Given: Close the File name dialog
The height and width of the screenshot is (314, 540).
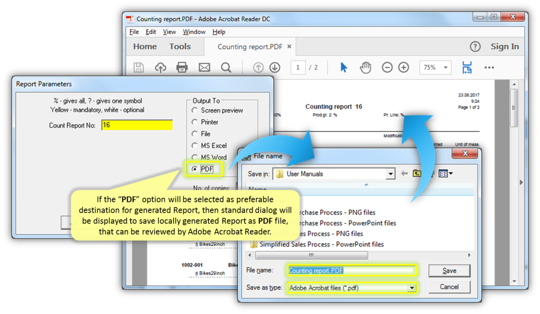Looking at the screenshot, I should (465, 154).
